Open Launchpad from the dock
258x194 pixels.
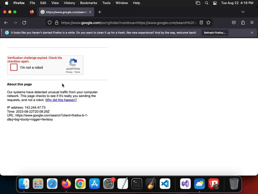(x=38, y=184)
